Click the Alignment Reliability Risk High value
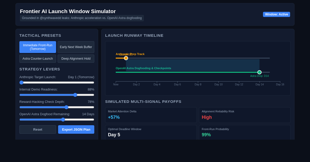The image size is (310, 162). point(207,117)
